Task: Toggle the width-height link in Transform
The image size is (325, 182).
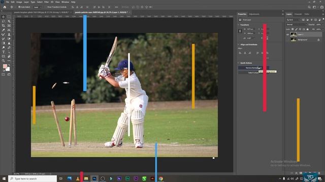Action: pos(240,31)
